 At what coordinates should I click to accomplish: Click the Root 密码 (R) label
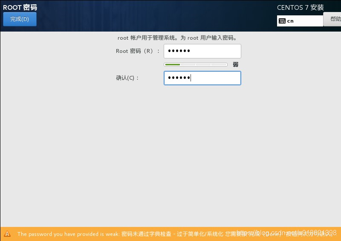click(137, 51)
